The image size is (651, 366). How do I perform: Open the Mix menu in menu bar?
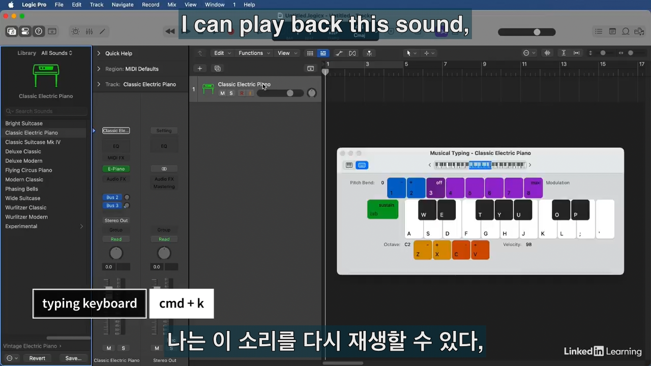tap(172, 5)
